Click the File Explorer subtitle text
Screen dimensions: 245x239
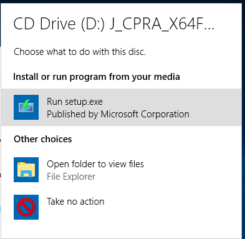click(x=71, y=177)
